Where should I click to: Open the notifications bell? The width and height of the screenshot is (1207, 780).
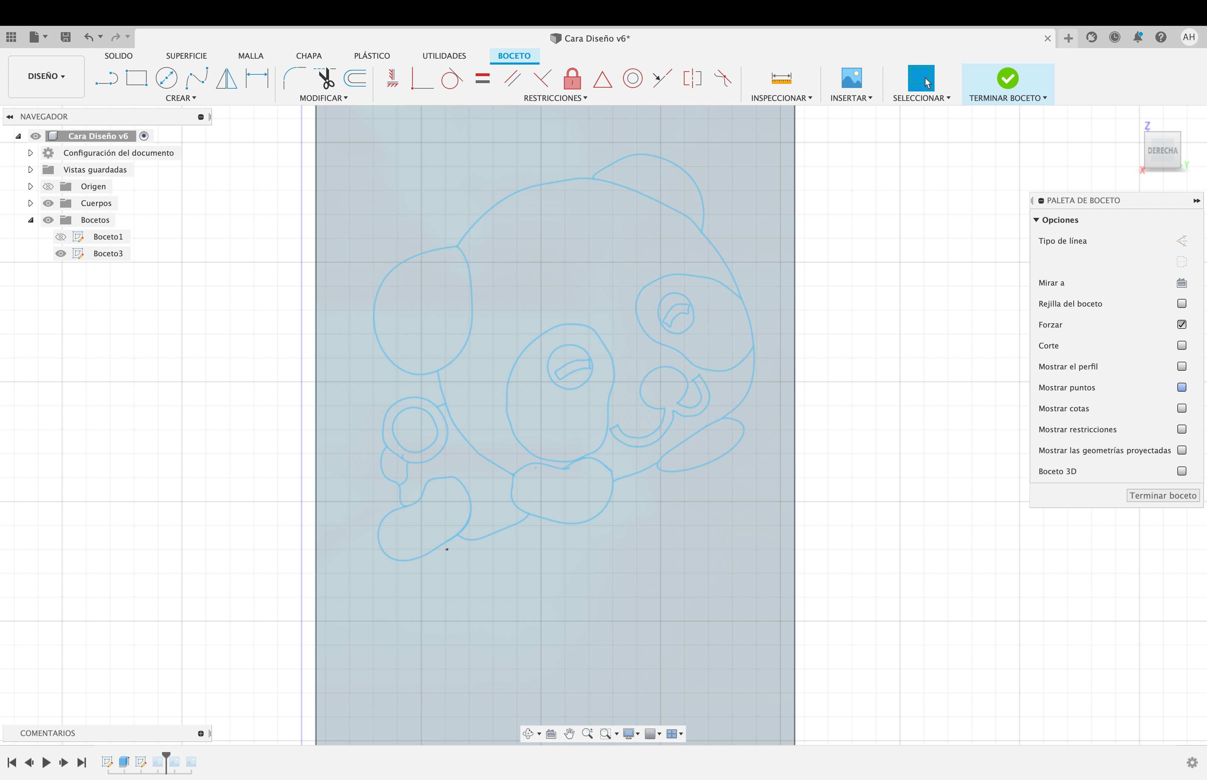(1137, 37)
